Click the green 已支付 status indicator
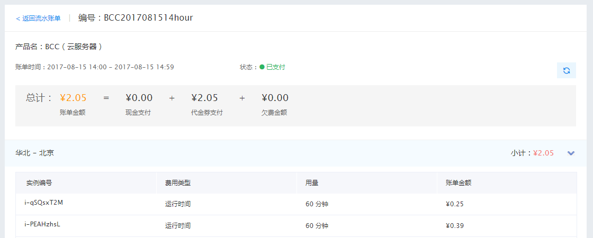 (272, 67)
